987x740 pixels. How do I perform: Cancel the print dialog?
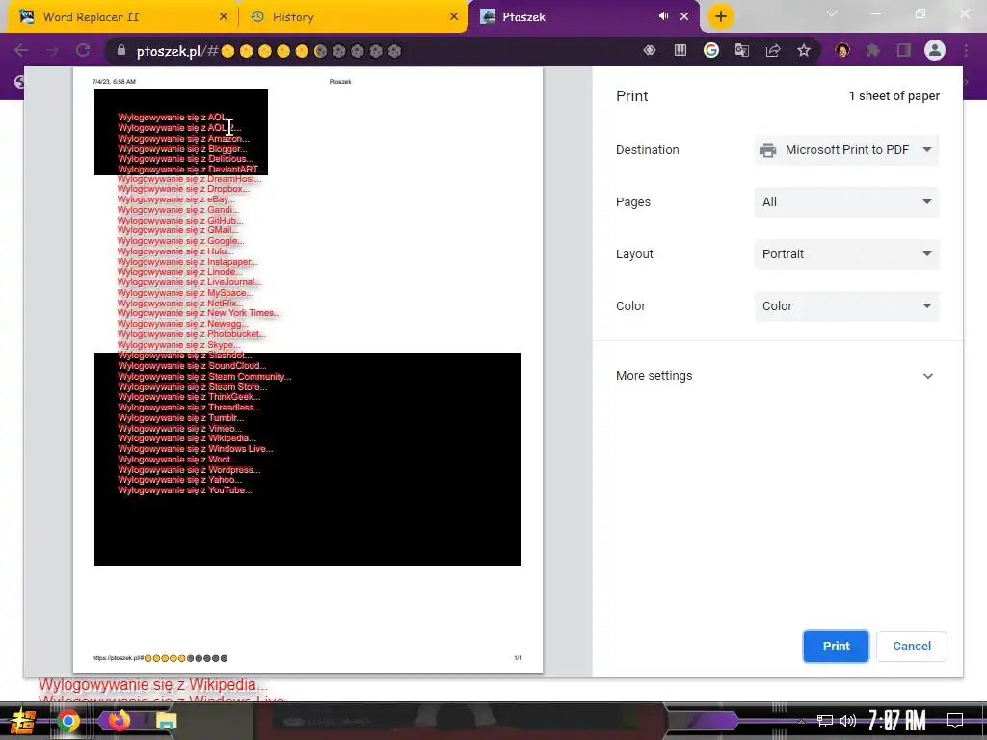(x=912, y=647)
